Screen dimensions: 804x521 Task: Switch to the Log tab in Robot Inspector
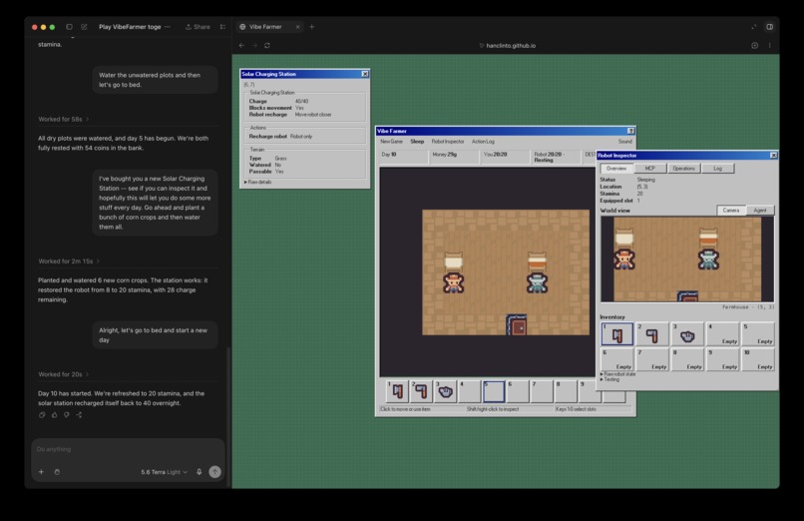pos(717,169)
